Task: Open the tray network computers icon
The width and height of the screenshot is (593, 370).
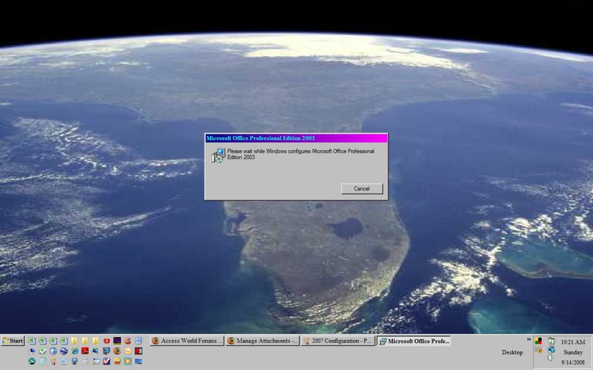Action: (551, 350)
